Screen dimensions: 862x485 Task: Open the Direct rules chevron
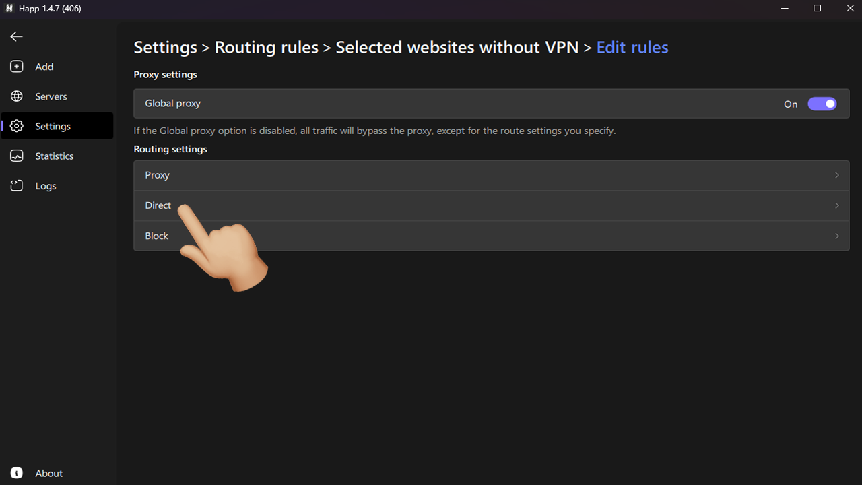tap(836, 205)
